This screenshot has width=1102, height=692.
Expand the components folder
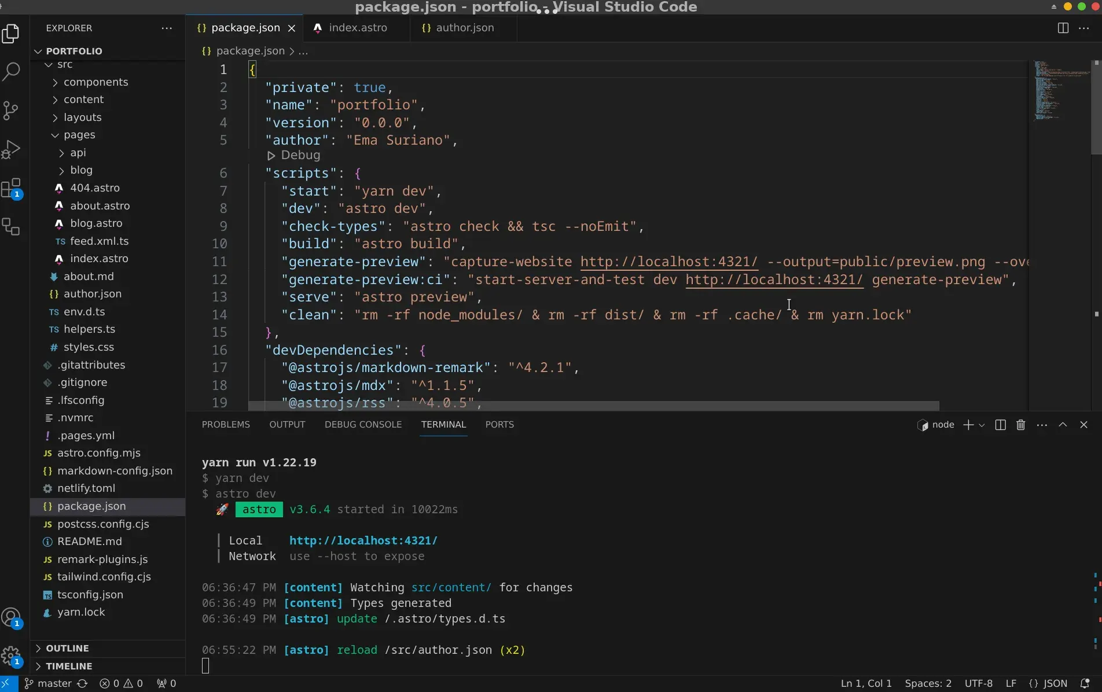pos(95,82)
